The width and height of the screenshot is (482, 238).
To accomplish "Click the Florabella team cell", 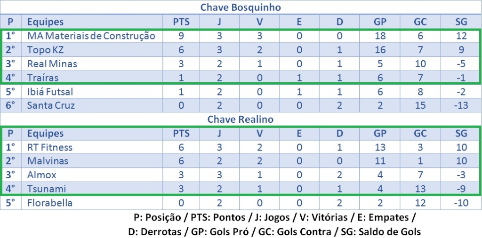I will [x=49, y=203].
